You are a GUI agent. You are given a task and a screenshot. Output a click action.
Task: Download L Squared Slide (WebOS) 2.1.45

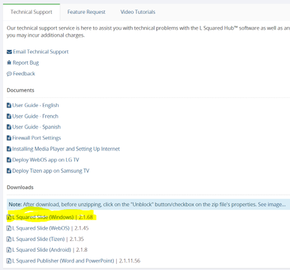pyautogui.click(x=50, y=228)
